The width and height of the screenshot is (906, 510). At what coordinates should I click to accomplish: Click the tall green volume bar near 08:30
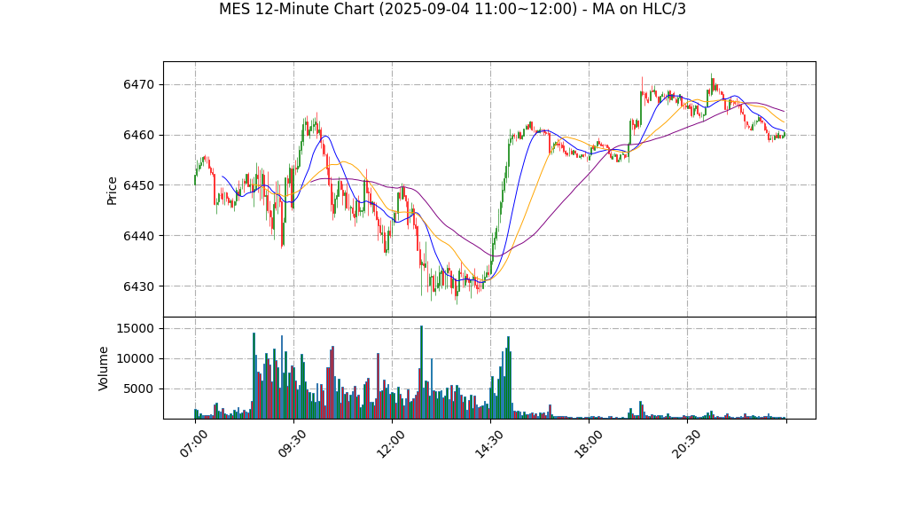point(254,376)
